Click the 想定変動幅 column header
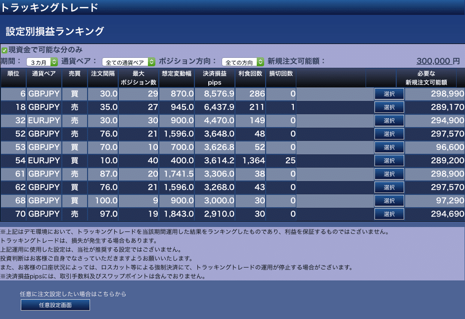The width and height of the screenshot is (465, 319). point(177,78)
